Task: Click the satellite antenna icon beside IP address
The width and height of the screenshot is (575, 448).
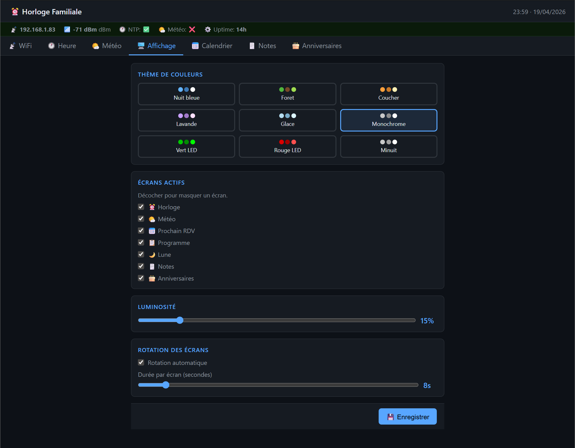Action: click(13, 29)
